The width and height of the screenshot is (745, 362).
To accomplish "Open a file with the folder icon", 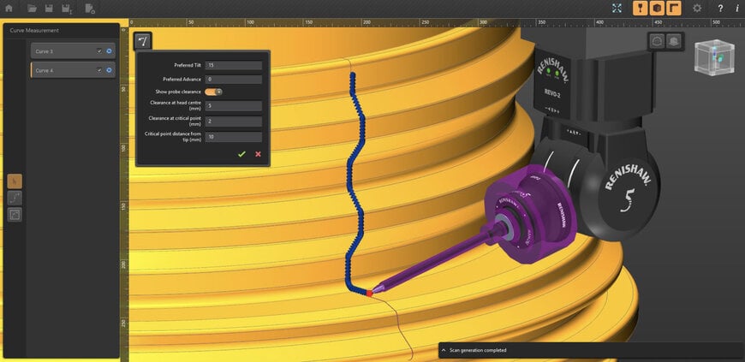I will point(32,8).
